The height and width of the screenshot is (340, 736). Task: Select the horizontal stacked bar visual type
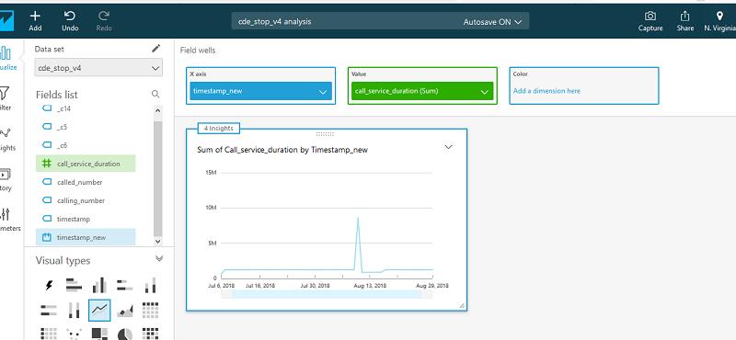[124, 285]
